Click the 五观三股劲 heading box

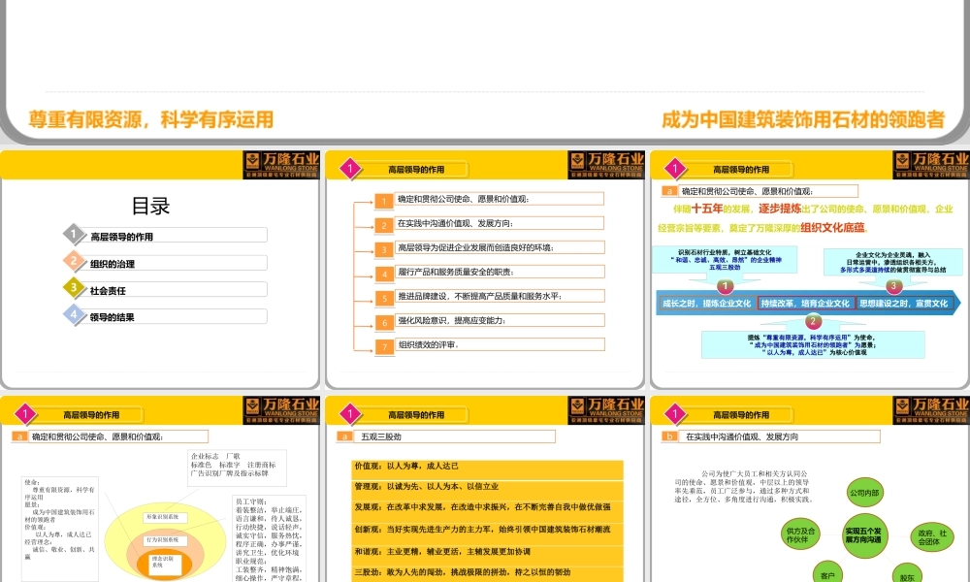[454, 436]
